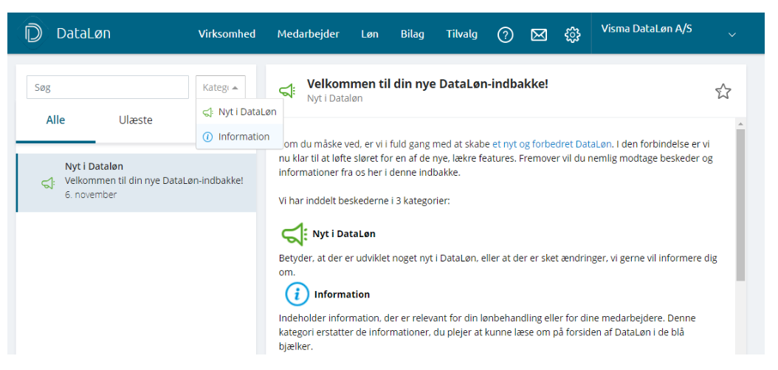Viewport: 778px width, 370px height.
Task: Click megaphone icon in the message list row
Action: pos(48,184)
